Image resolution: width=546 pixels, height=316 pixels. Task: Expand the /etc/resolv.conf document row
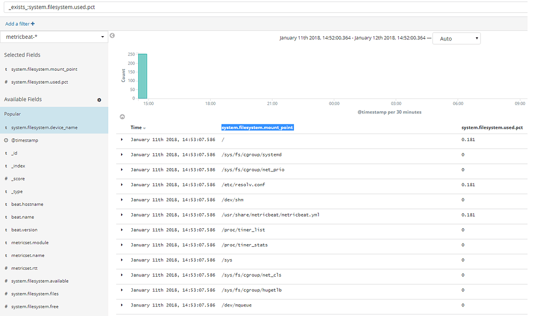pos(122,185)
